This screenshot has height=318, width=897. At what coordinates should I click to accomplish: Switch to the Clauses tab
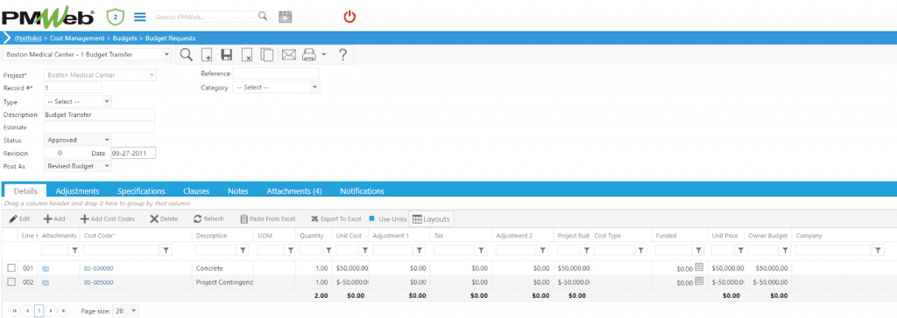click(x=196, y=191)
